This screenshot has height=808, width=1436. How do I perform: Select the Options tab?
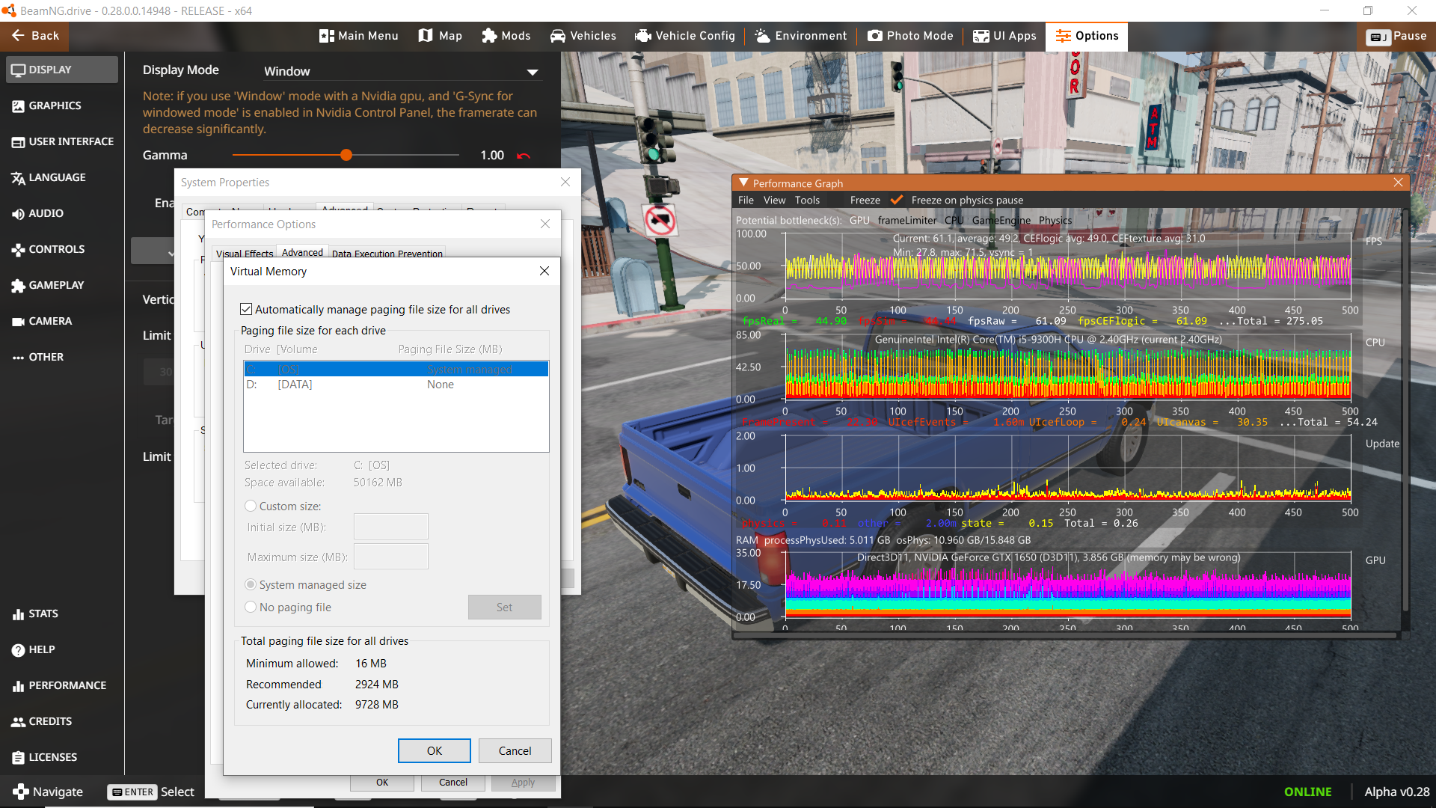[x=1087, y=36]
